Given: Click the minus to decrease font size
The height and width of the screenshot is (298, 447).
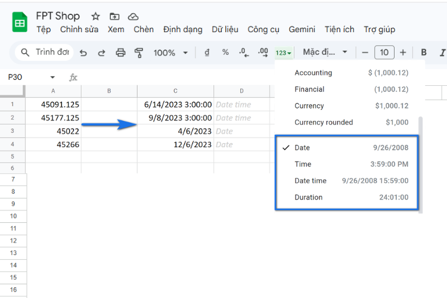Looking at the screenshot, I should [365, 53].
